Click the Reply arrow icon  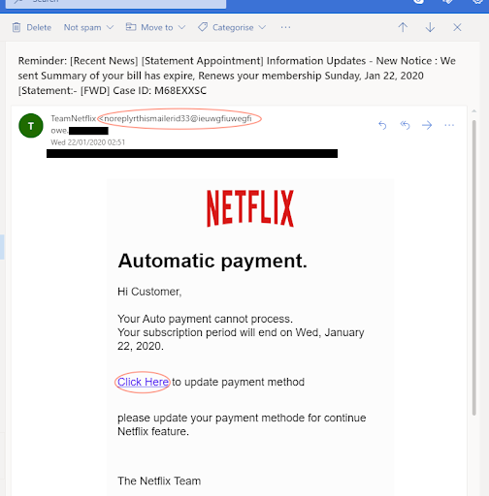point(382,125)
